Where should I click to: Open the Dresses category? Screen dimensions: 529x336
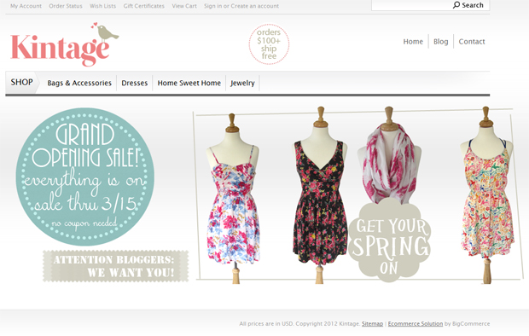coord(135,83)
